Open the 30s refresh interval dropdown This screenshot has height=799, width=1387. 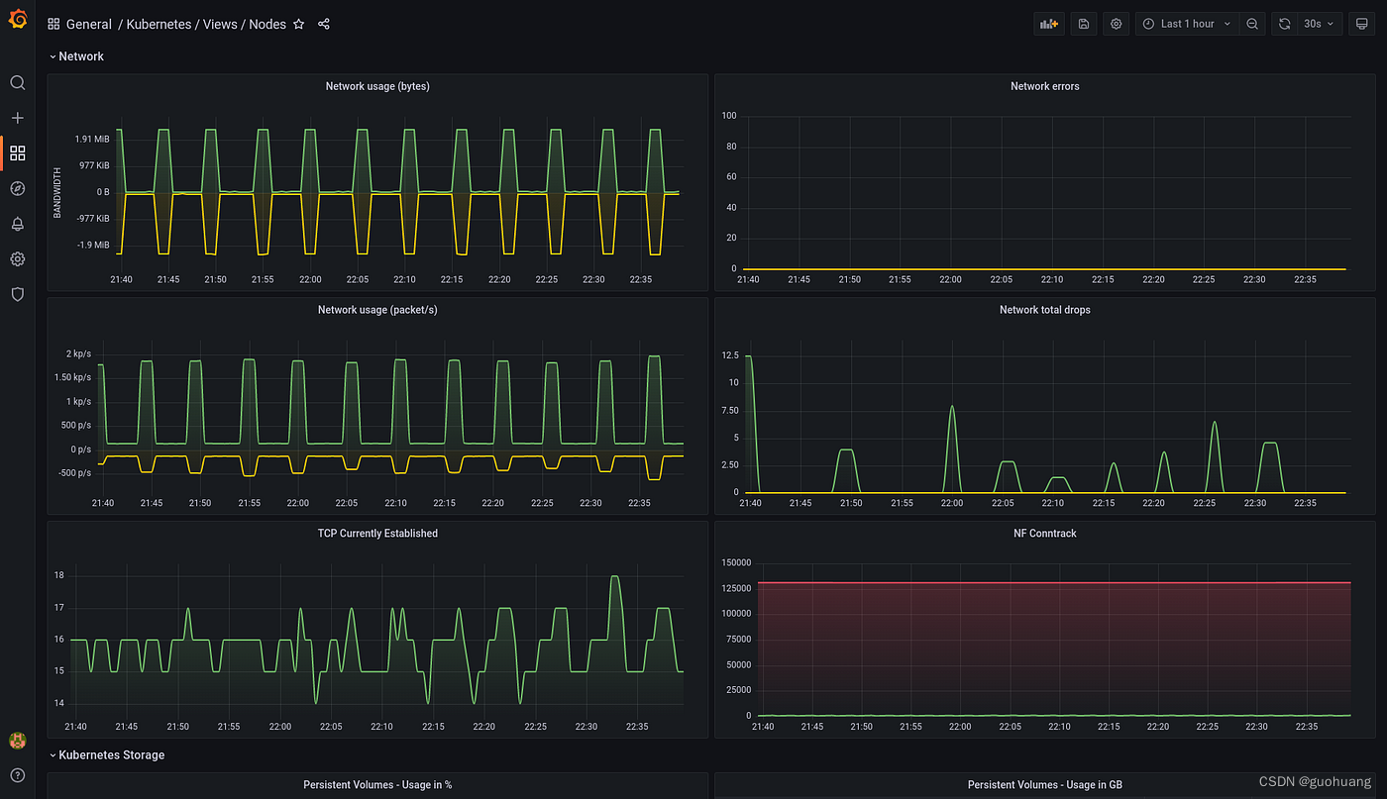pos(1319,24)
